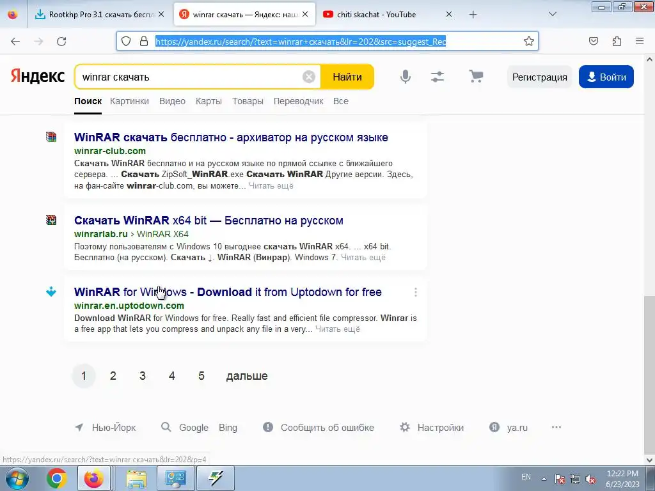
Task: View site security via the padlock icon
Action: tap(144, 41)
